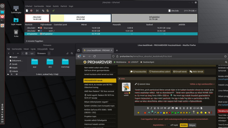228x128 pixels.
Task: Bookmark page with the star icon
Action: pyautogui.click(x=225, y=56)
